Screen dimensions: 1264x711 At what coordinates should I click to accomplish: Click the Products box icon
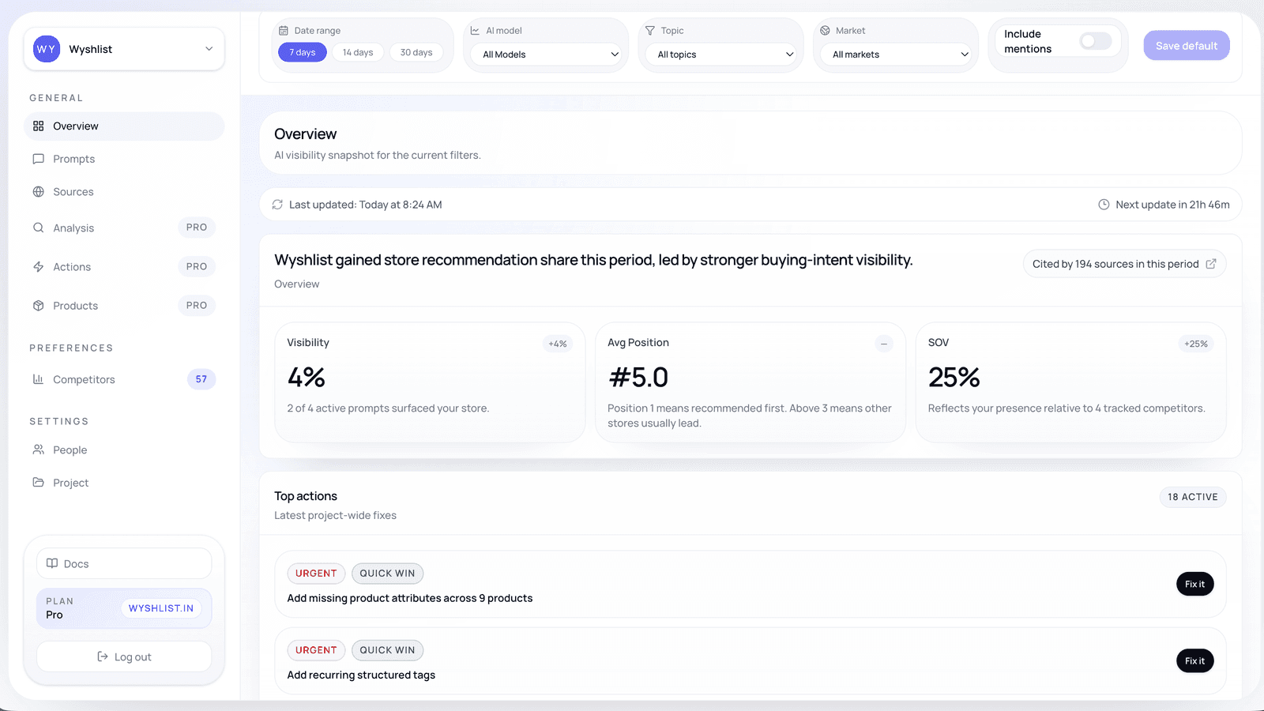(x=38, y=306)
